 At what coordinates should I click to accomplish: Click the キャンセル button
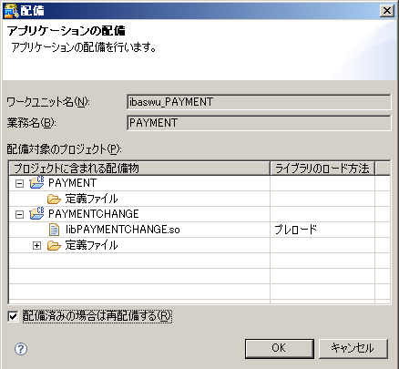tap(353, 348)
